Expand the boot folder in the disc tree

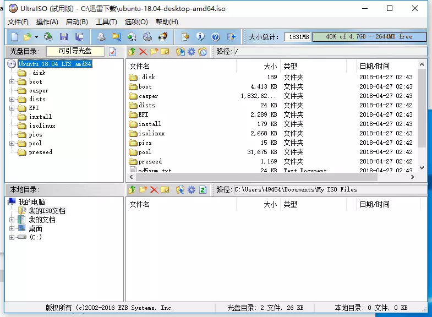(x=12, y=81)
